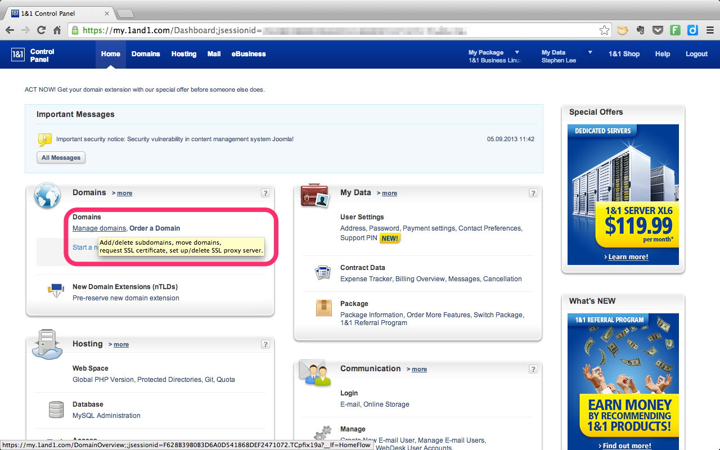Open the Billing Overview link
The width and height of the screenshot is (720, 450).
(x=420, y=279)
